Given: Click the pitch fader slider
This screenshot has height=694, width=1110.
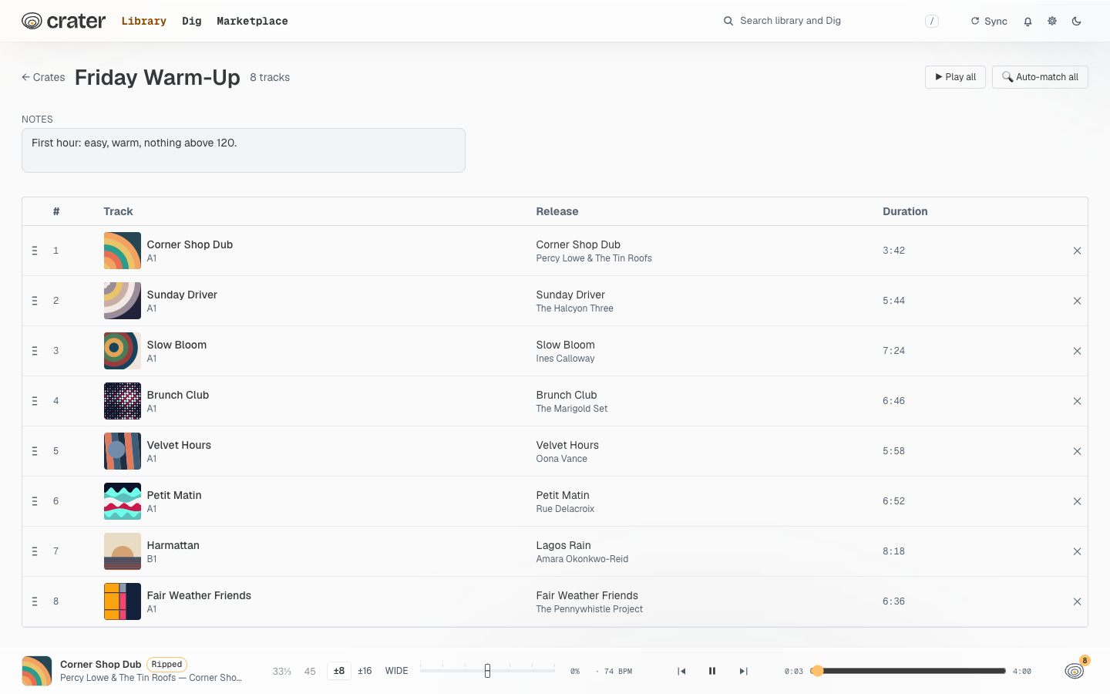Looking at the screenshot, I should coord(487,671).
